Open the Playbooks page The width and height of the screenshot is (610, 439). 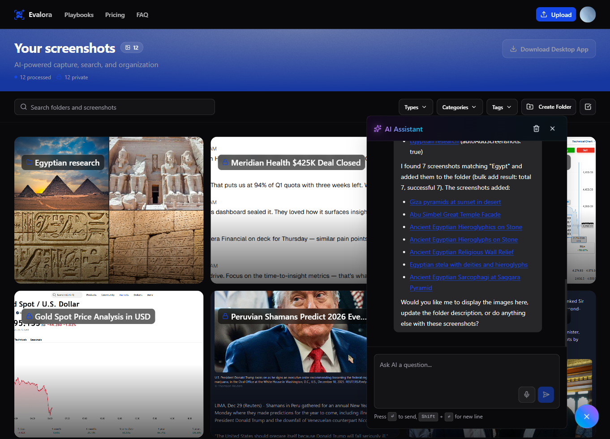coord(79,15)
